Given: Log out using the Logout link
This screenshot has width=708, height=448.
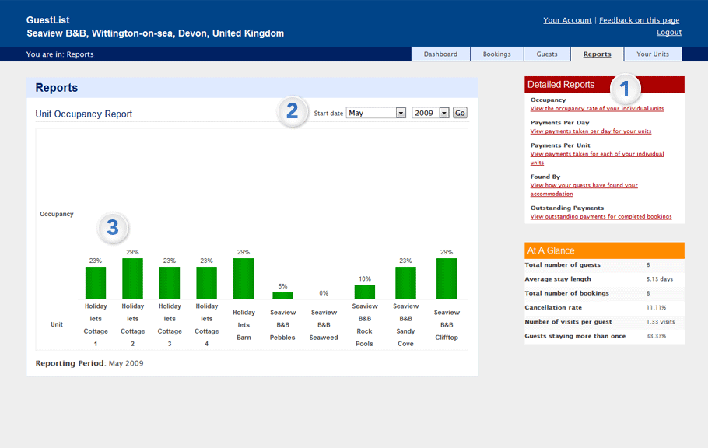Looking at the screenshot, I should (x=669, y=33).
